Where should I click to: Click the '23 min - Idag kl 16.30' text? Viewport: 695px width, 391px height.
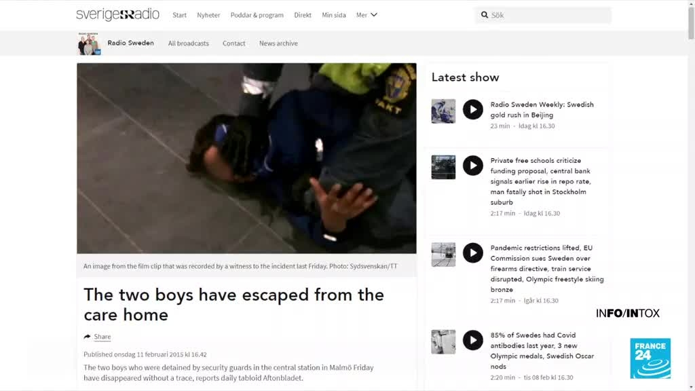(x=523, y=126)
